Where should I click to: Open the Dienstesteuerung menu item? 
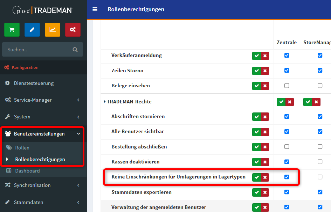pyautogui.click(x=34, y=83)
